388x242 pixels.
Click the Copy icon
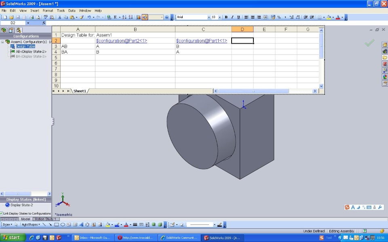(x=66, y=17)
